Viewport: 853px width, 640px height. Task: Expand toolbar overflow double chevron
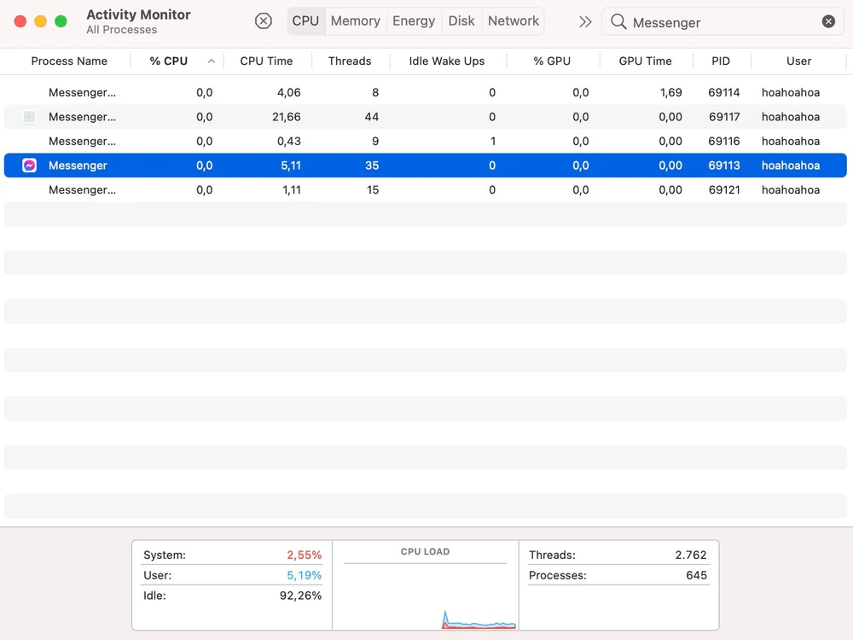[585, 22]
